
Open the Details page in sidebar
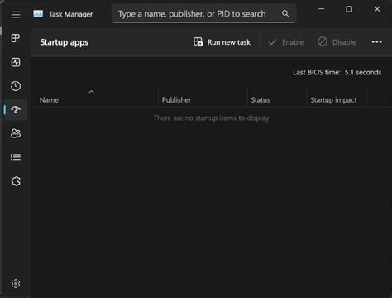coord(16,157)
